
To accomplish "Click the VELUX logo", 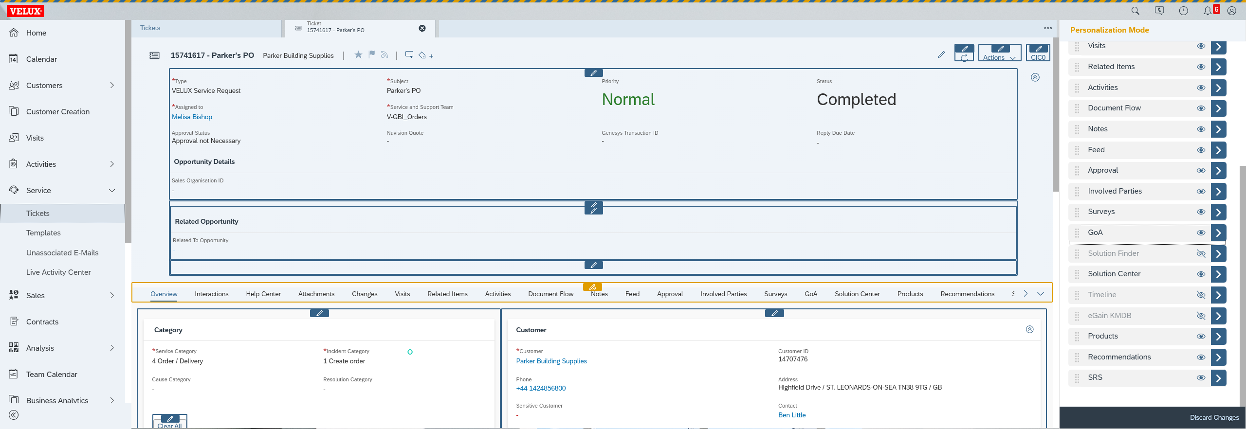I will pyautogui.click(x=25, y=11).
